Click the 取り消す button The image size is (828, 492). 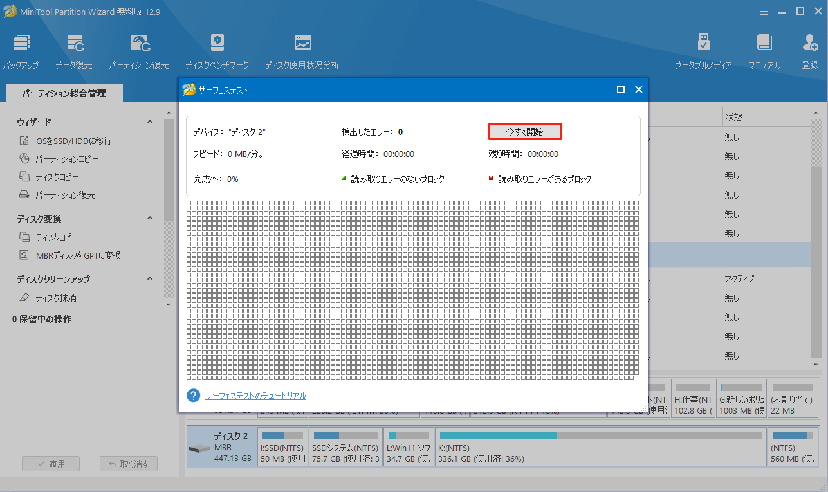129,464
